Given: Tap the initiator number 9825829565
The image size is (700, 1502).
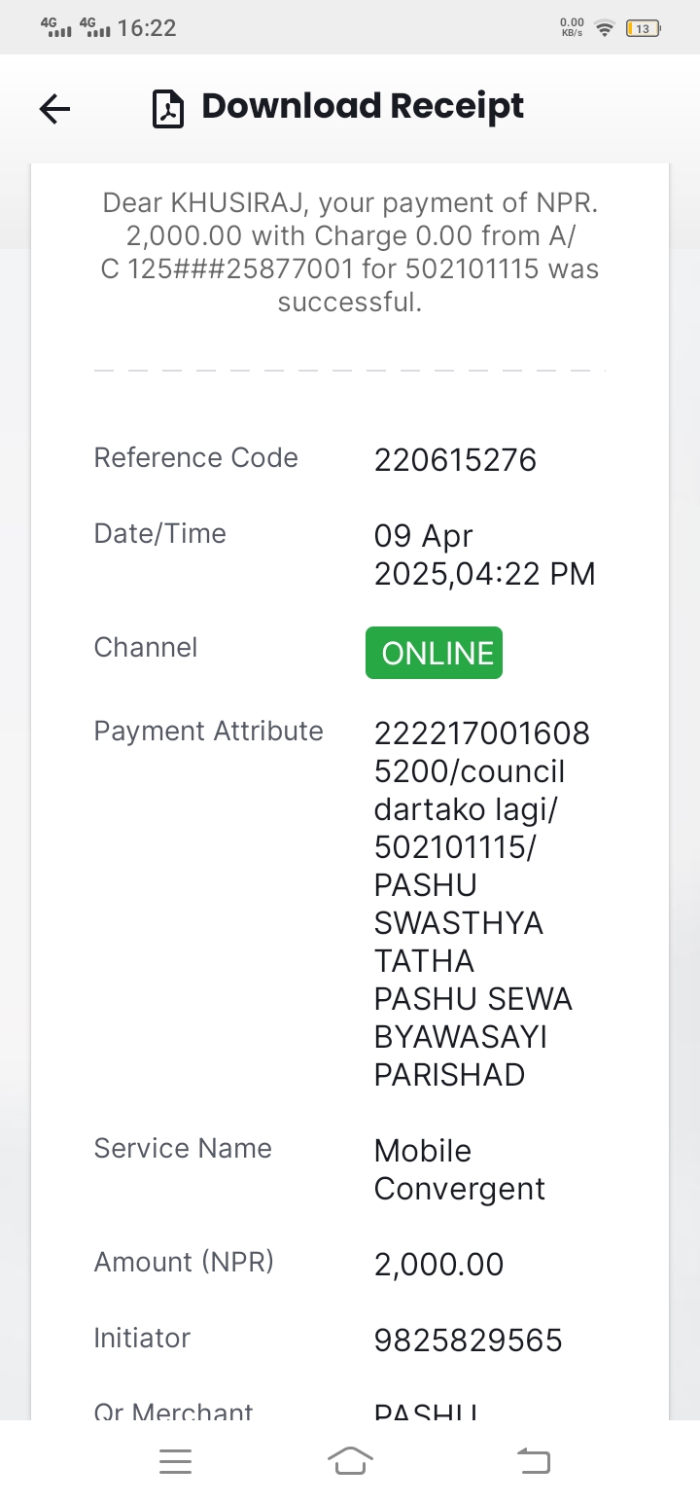Looking at the screenshot, I should tap(469, 1341).
